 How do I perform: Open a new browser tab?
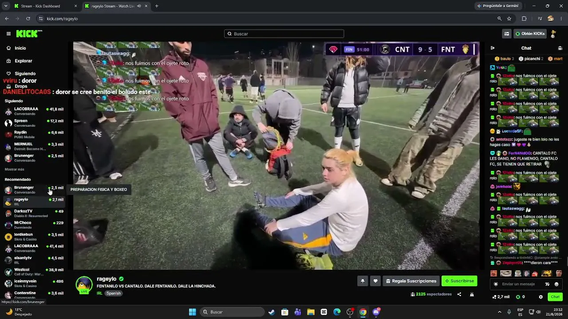pyautogui.click(x=157, y=6)
